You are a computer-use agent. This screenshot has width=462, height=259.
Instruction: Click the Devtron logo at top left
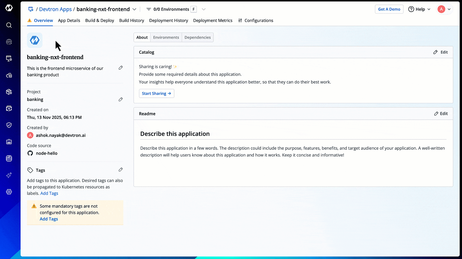tap(9, 8)
